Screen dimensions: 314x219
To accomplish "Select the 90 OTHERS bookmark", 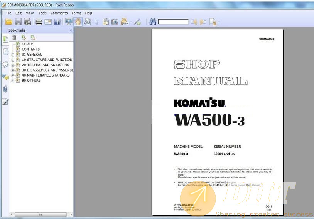I will coord(31,80).
